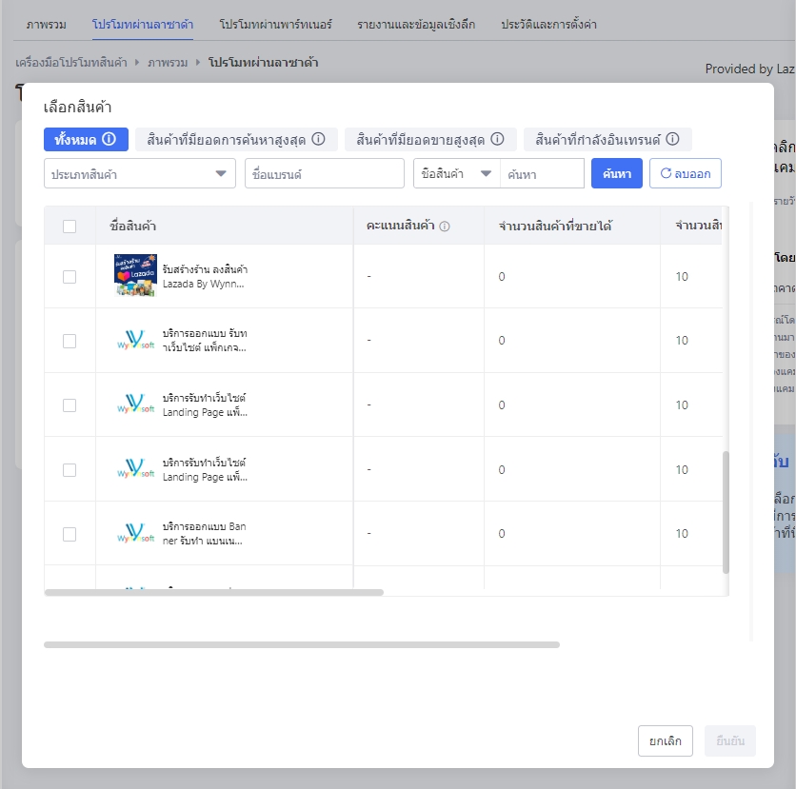The width and height of the screenshot is (796, 789).
Task: Switch to โปรโมทผ่านพาร์ทเนอร์ tab
Action: (x=275, y=25)
